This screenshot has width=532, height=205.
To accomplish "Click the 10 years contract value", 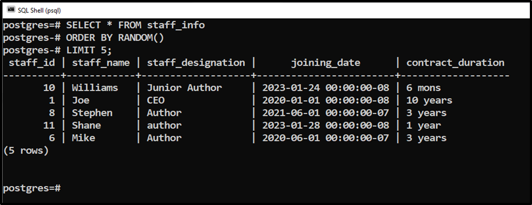I will coord(429,100).
